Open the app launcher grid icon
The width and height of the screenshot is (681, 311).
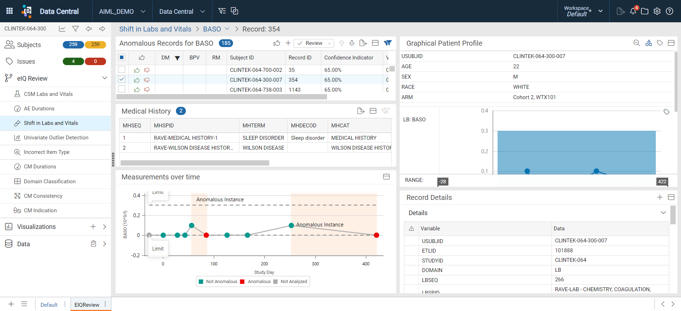(x=10, y=11)
